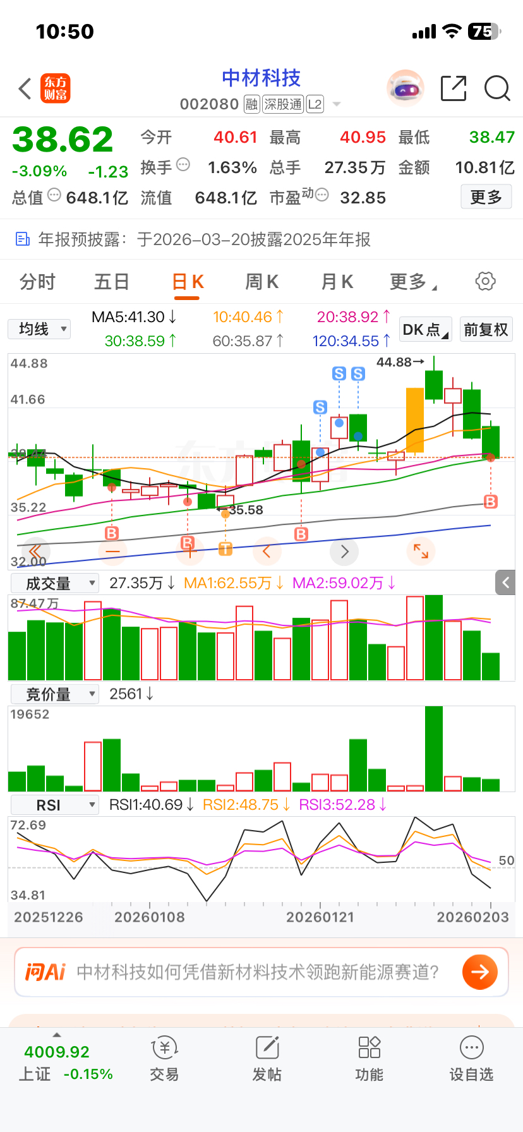This screenshot has width=523, height=1132.
Task: Tap the rightmost B buy marker
Action: (491, 502)
